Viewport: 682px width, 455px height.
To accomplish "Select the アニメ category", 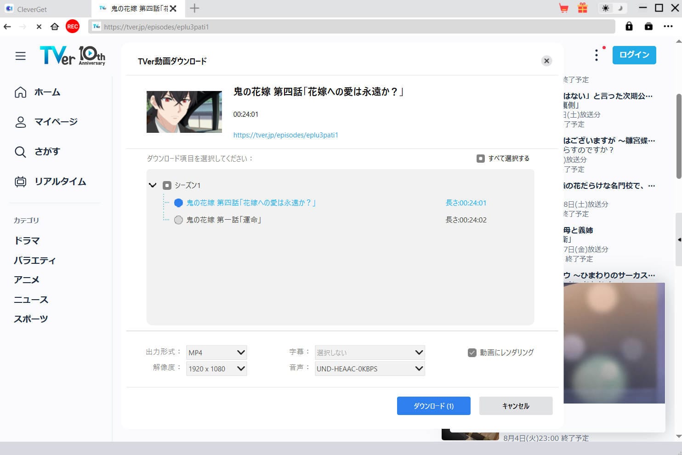I will click(x=27, y=280).
